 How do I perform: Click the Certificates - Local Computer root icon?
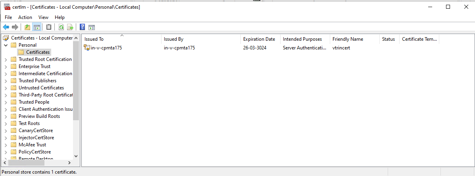(6, 38)
